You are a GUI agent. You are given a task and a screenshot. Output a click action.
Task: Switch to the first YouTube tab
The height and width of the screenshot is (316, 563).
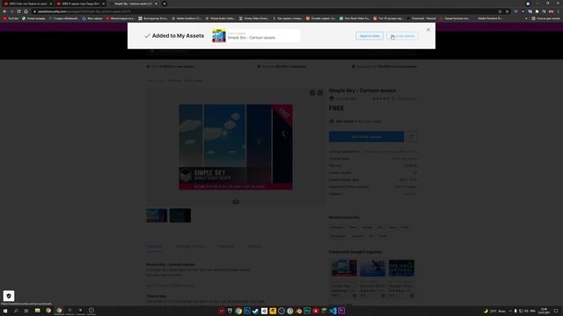pos(27,4)
